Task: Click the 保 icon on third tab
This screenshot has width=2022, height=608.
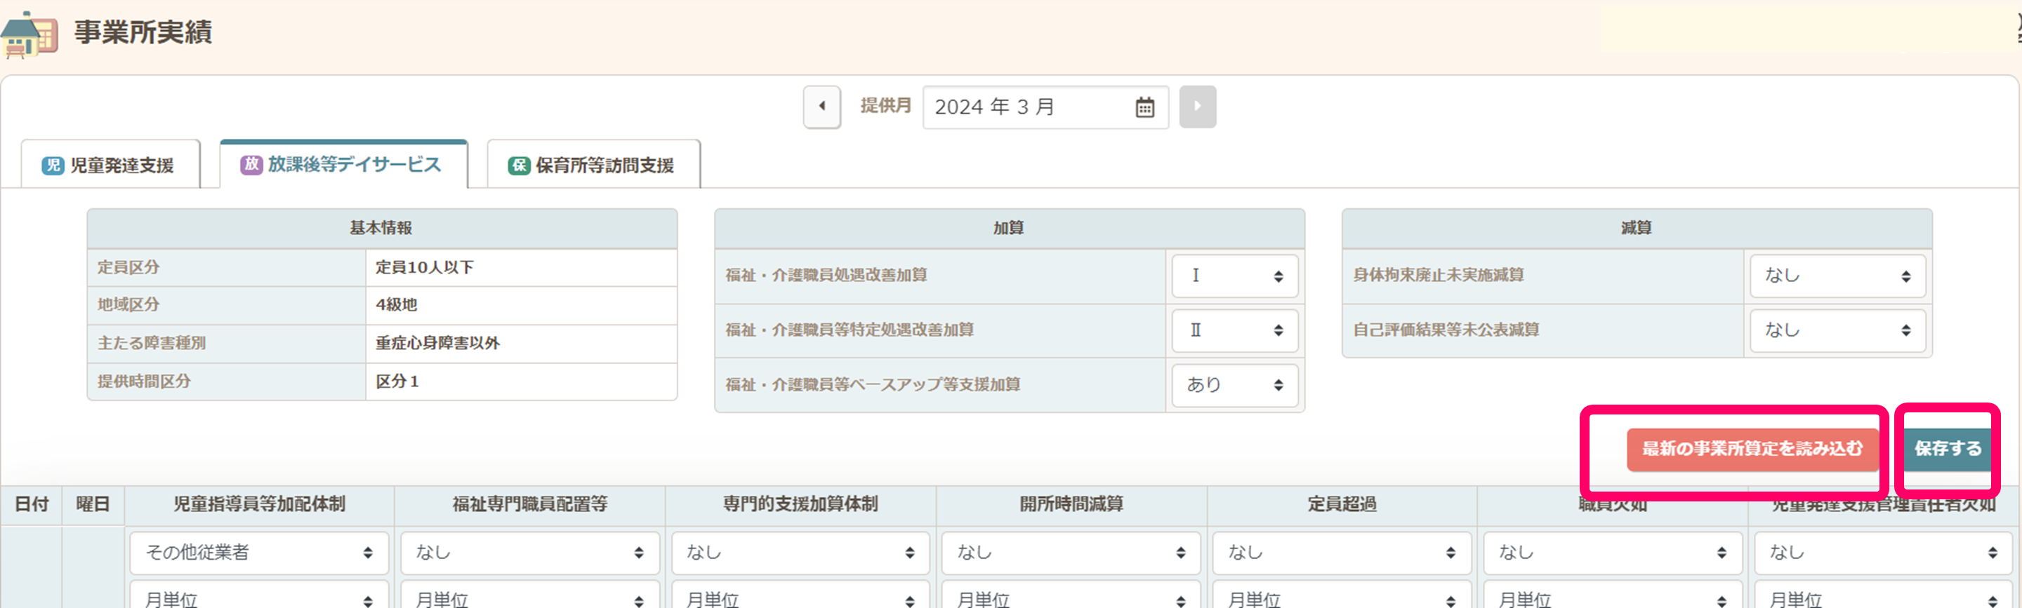Action: point(519,165)
